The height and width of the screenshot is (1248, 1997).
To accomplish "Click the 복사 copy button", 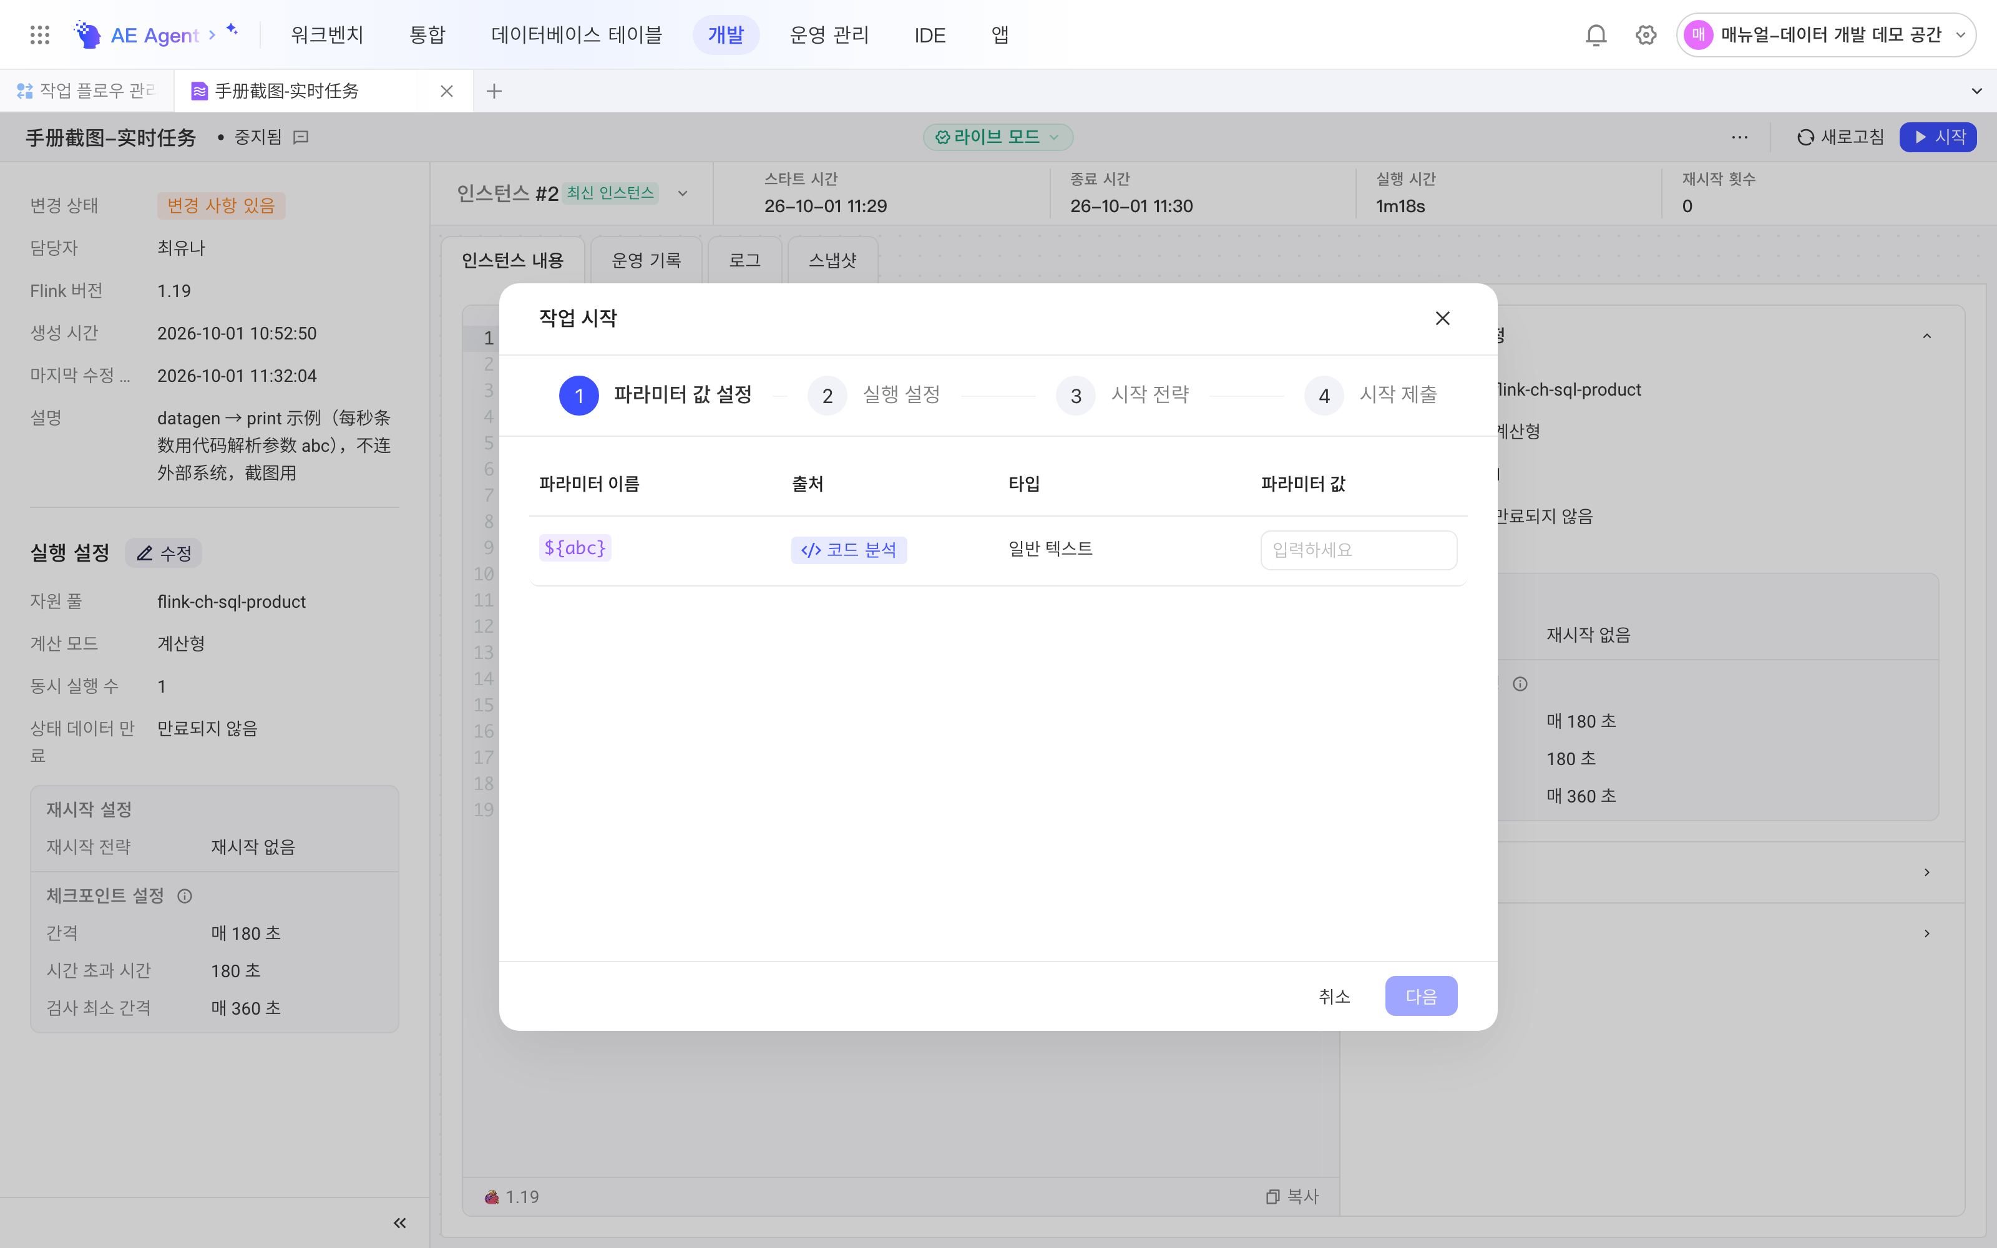I will point(1292,1196).
